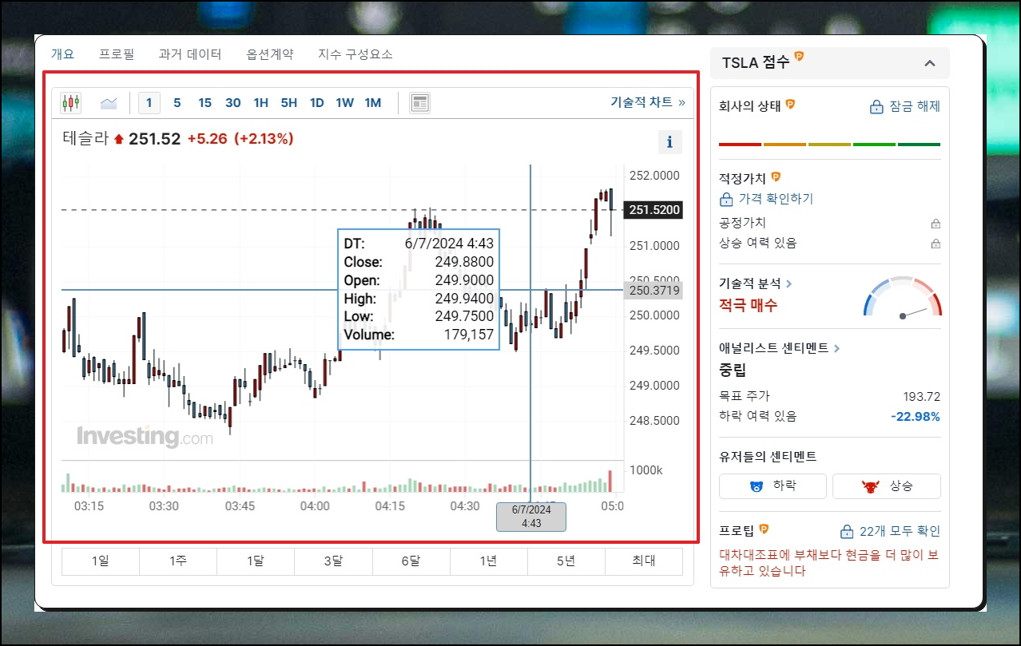Screen dimensions: 1021x646
Task: Select the 1M interval
Action: click(373, 102)
